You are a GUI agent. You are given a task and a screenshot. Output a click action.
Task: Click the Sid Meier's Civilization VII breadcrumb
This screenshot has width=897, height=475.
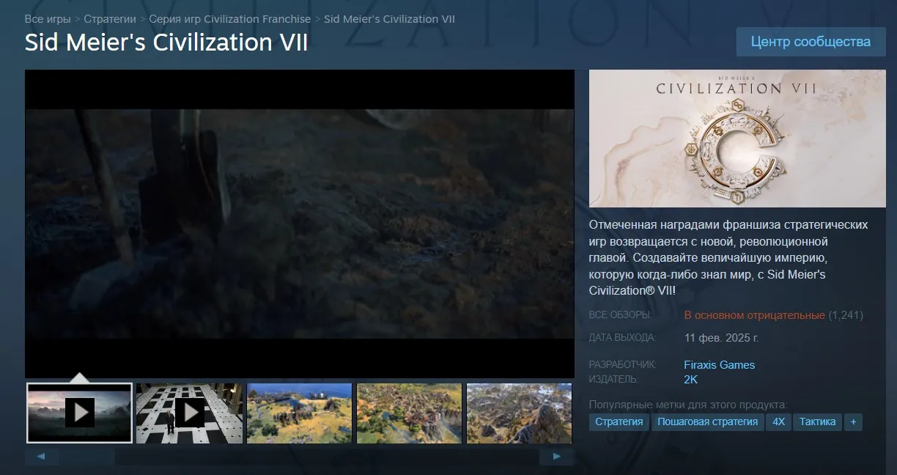(389, 19)
